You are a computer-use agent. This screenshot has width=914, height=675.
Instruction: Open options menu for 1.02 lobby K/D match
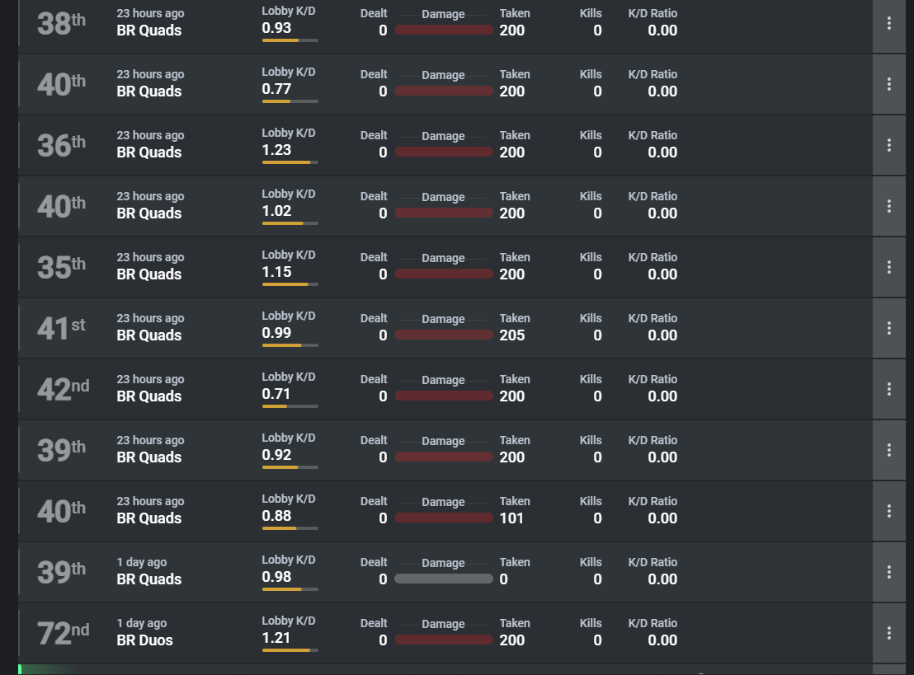pos(888,206)
